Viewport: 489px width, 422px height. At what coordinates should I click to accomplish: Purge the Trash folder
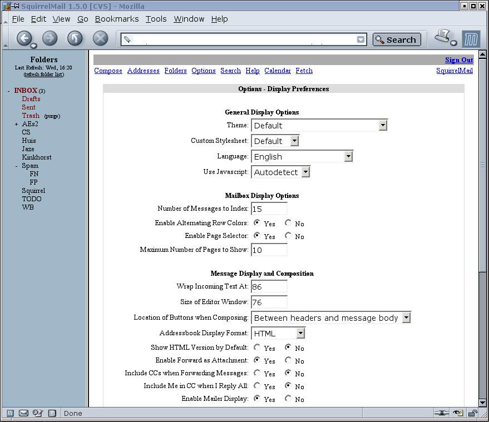point(52,116)
